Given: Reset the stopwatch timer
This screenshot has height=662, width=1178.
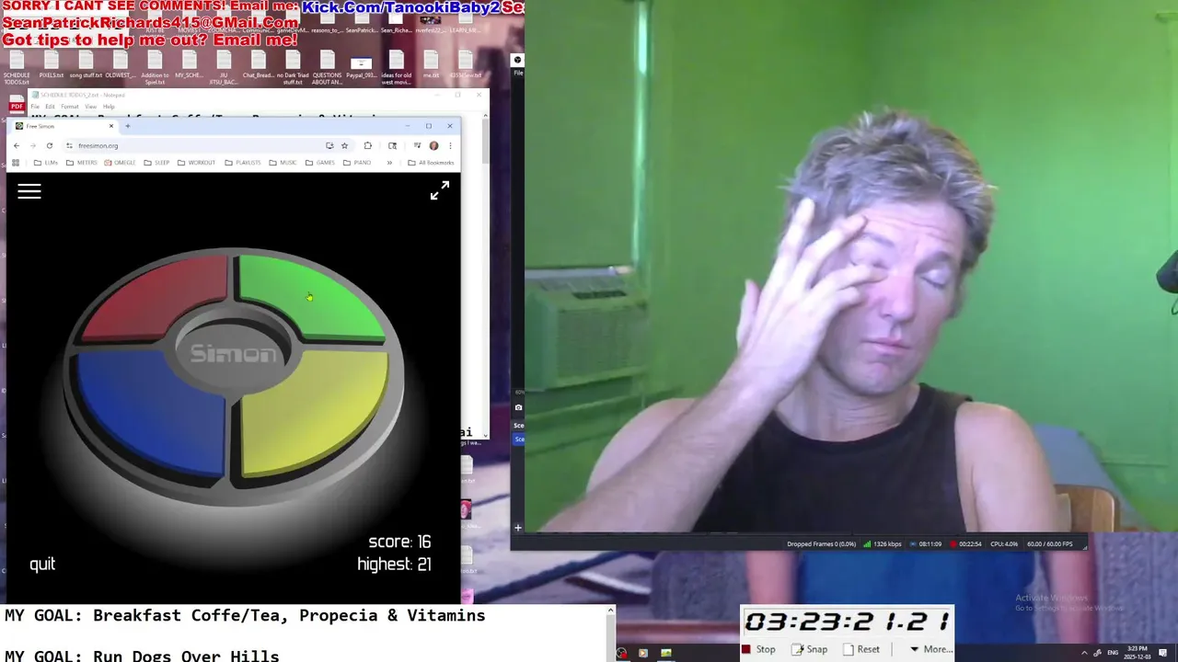Looking at the screenshot, I should tap(860, 649).
